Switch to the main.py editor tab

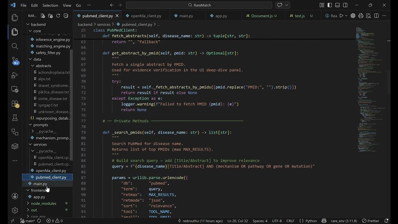pyautogui.click(x=186, y=16)
